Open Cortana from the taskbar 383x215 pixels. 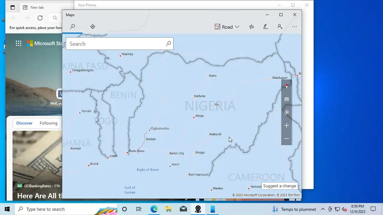click(124, 209)
